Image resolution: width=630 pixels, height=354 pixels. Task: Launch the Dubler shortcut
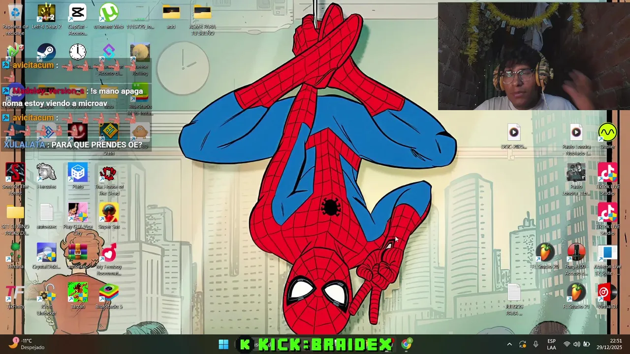click(607, 132)
